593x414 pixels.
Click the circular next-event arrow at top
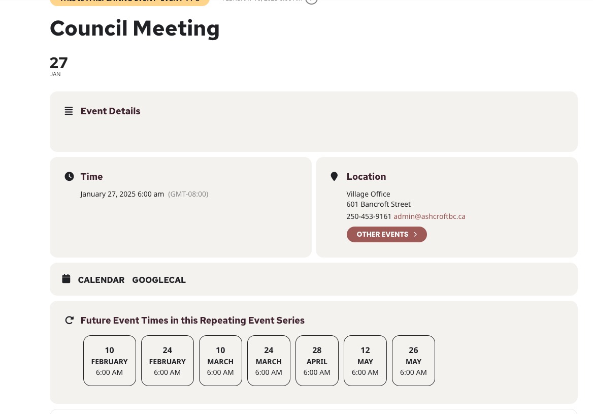tap(311, 1)
